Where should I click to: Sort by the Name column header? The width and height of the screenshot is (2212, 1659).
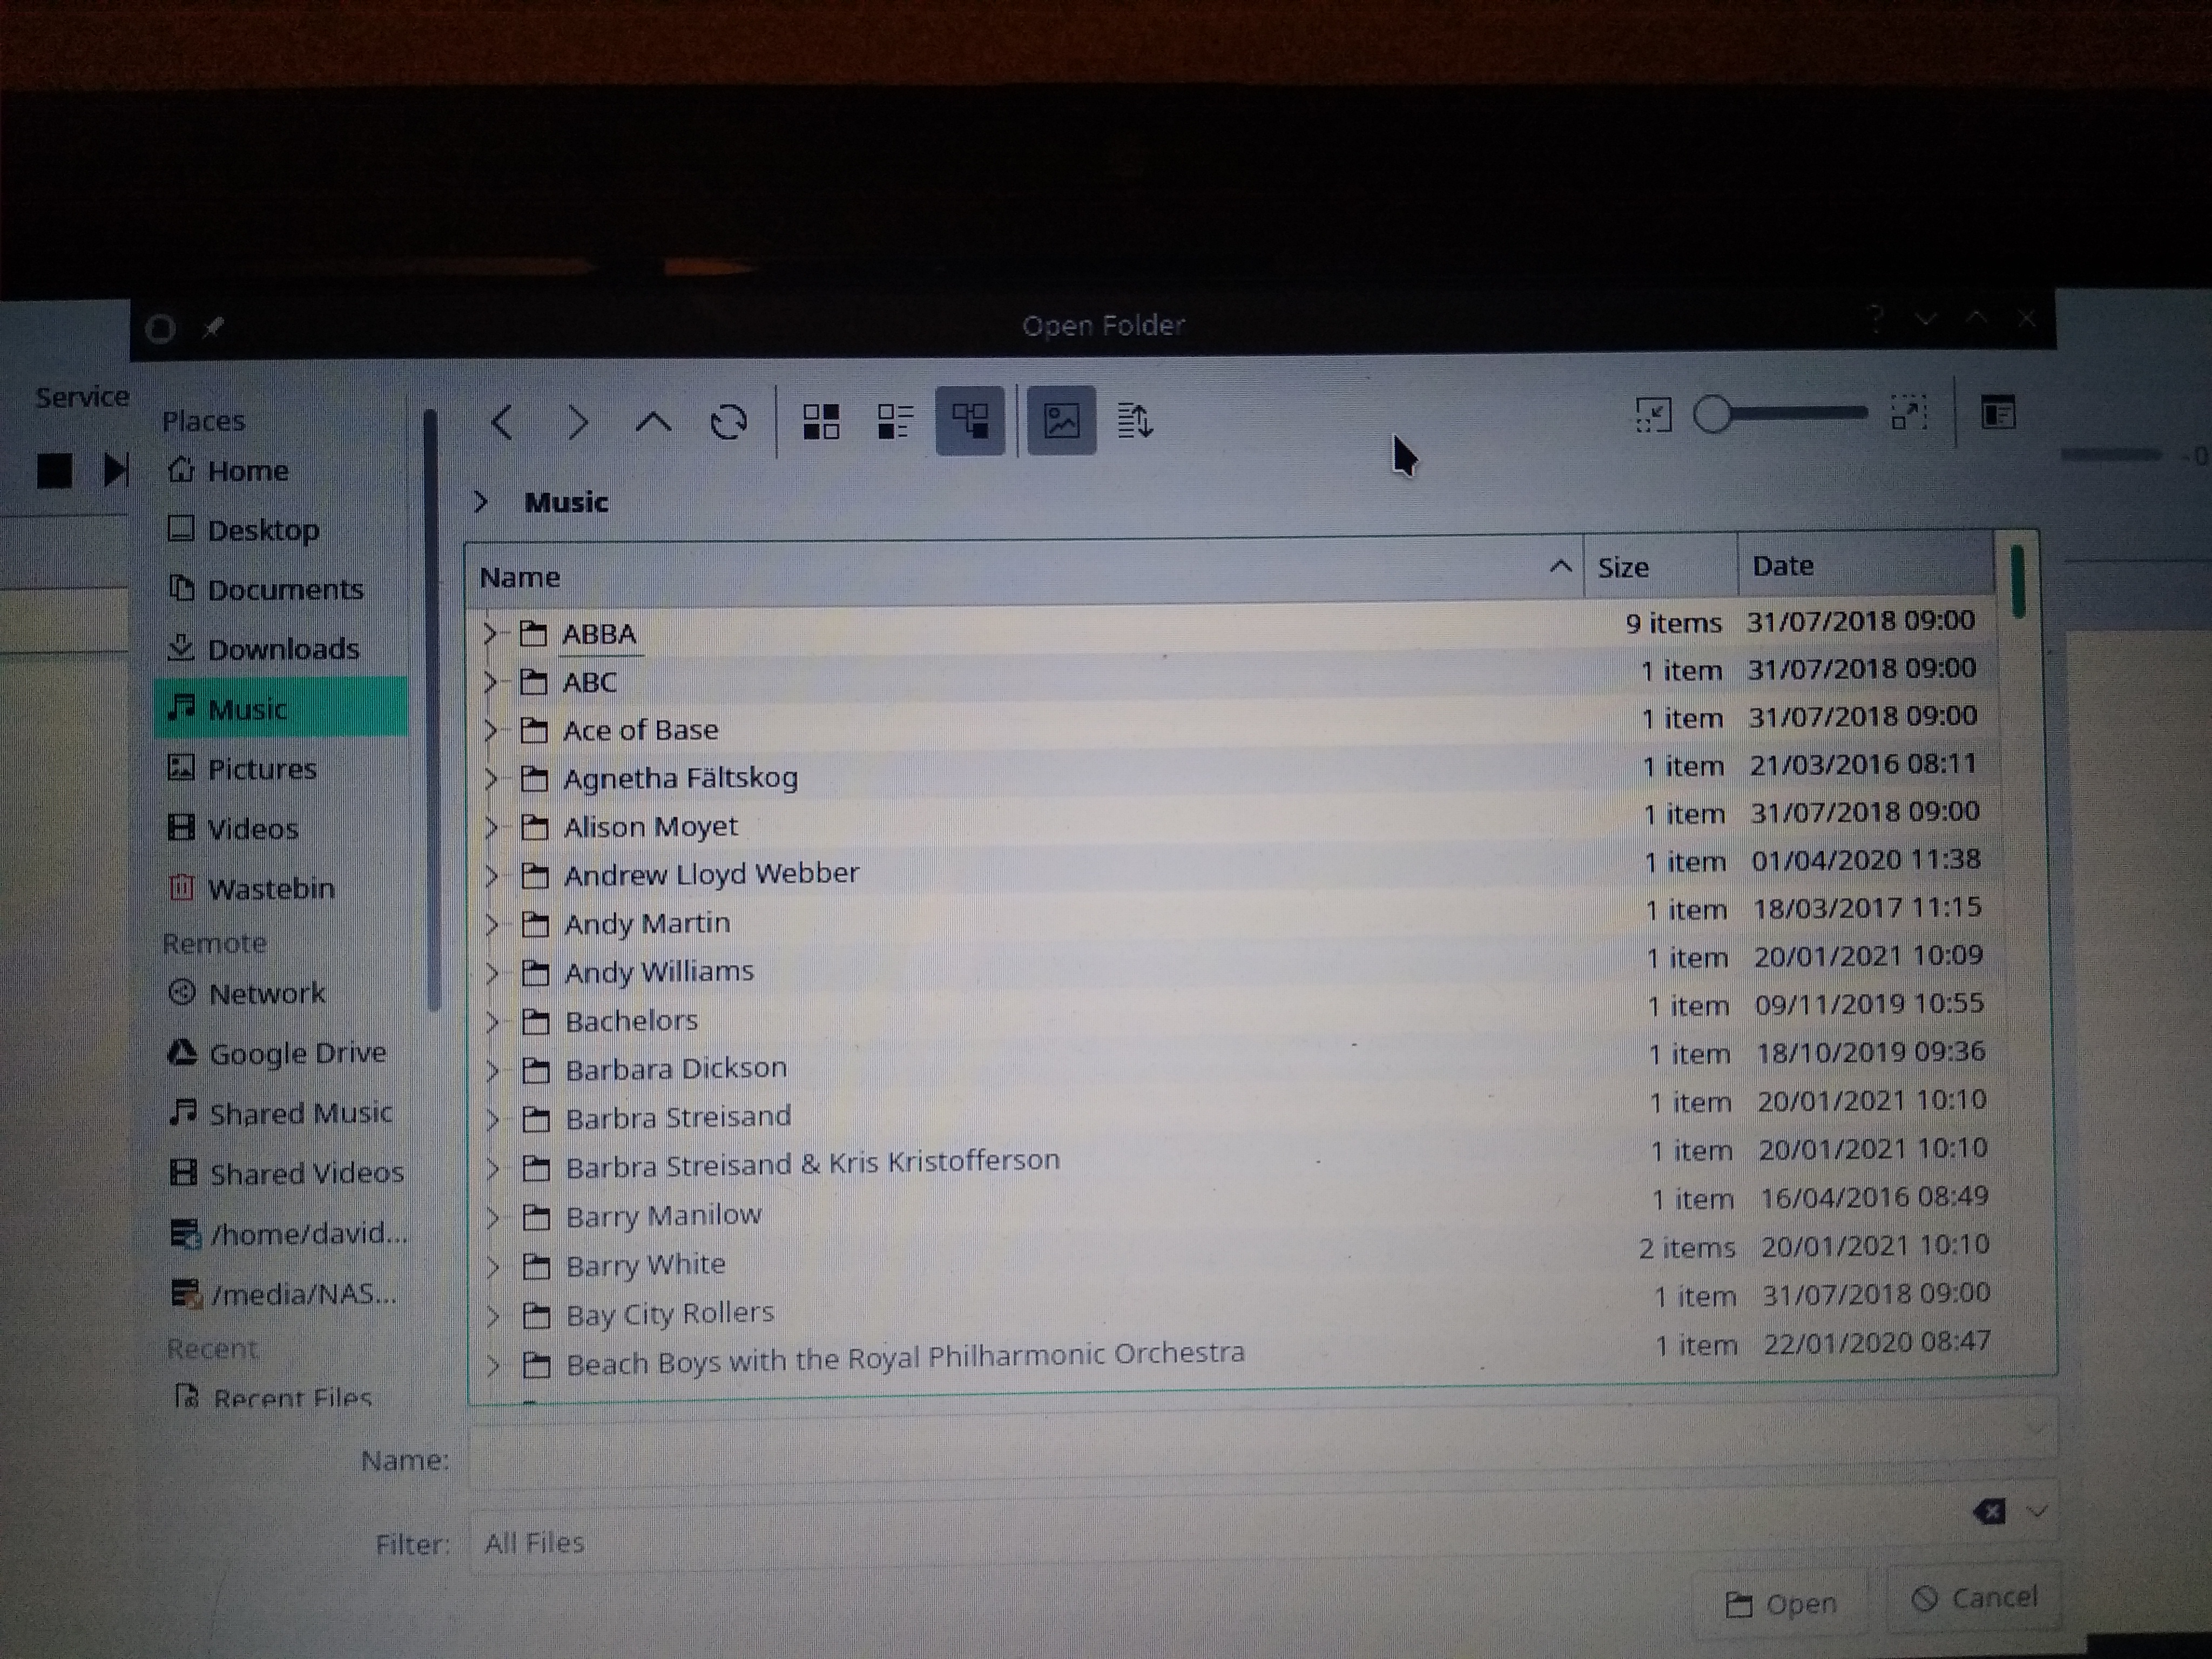pyautogui.click(x=1024, y=573)
